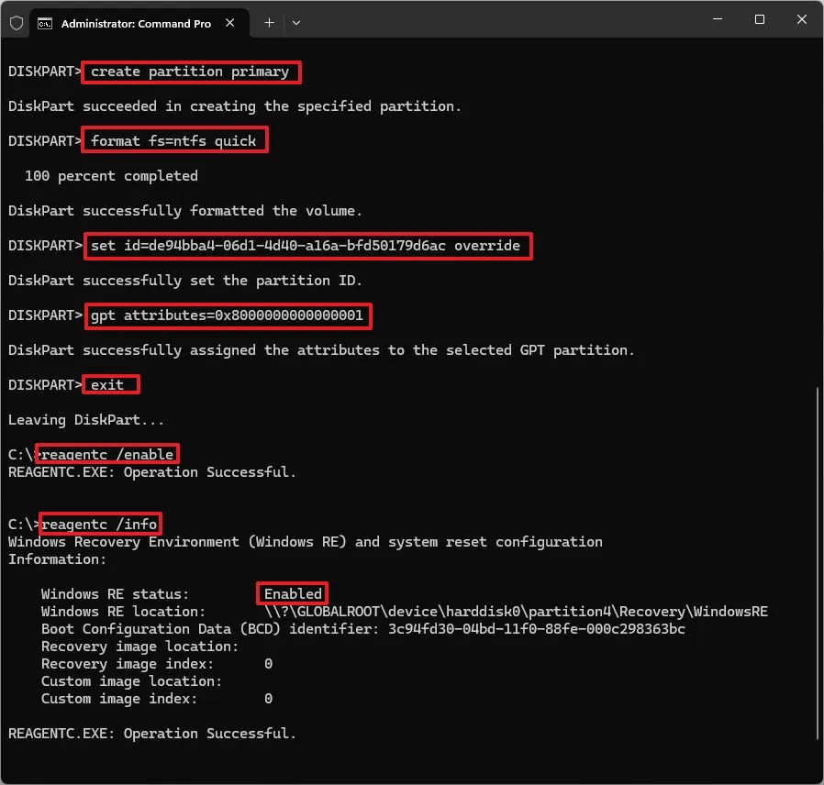
Task: Click the 'Leaving DiskPart...' output line
Action: [79, 419]
